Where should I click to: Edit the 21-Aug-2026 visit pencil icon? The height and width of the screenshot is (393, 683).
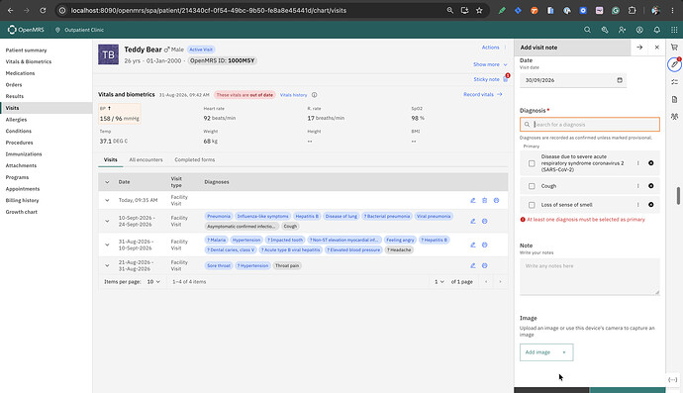(472, 265)
